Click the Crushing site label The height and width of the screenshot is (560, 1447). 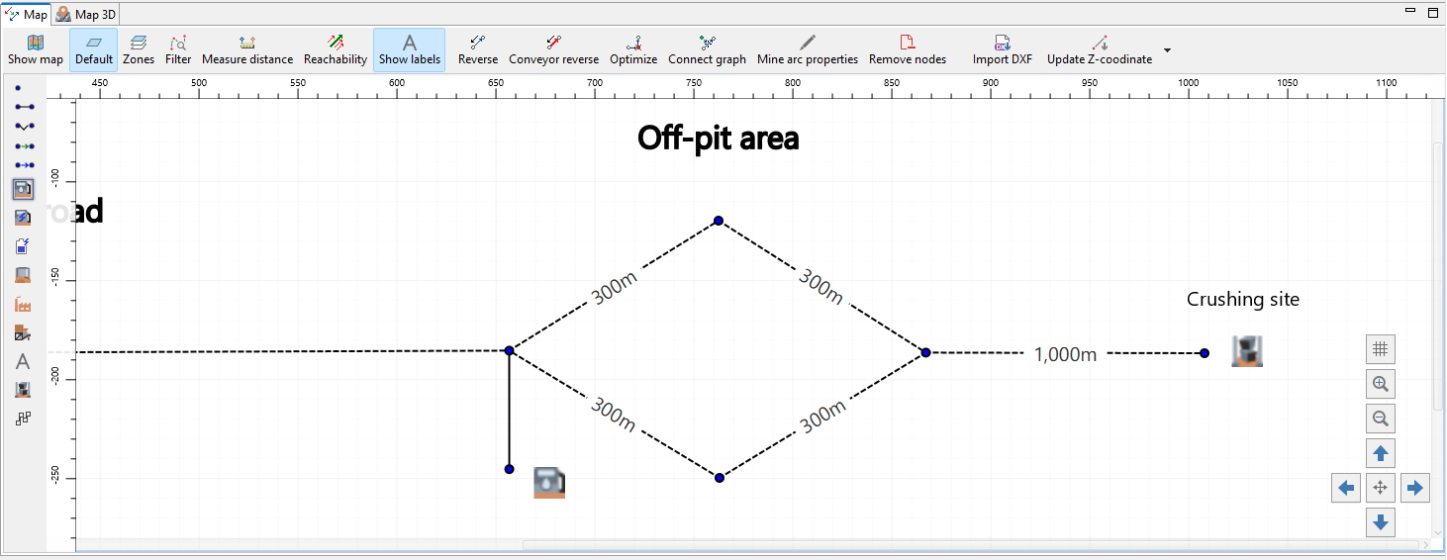point(1243,299)
